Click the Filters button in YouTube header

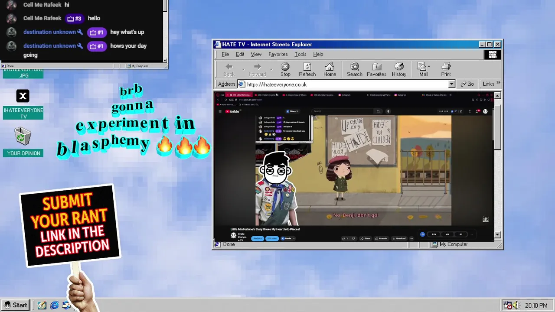click(x=293, y=111)
